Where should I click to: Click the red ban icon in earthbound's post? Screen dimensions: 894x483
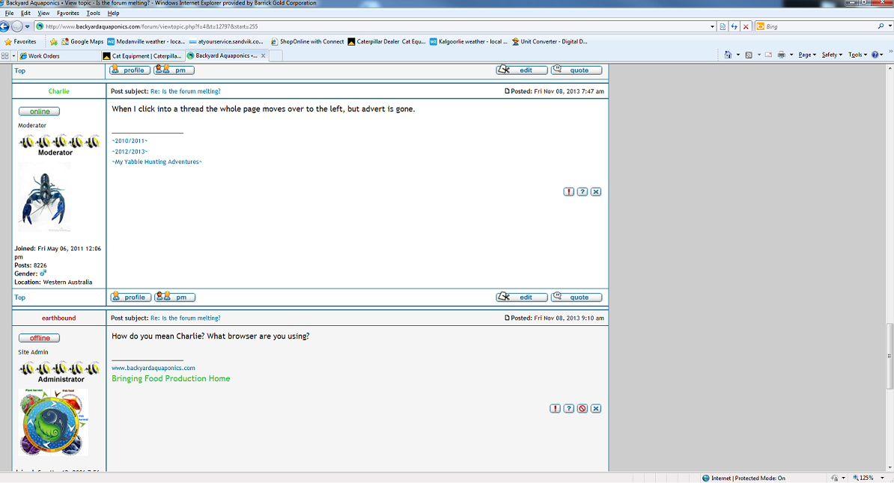coord(583,409)
